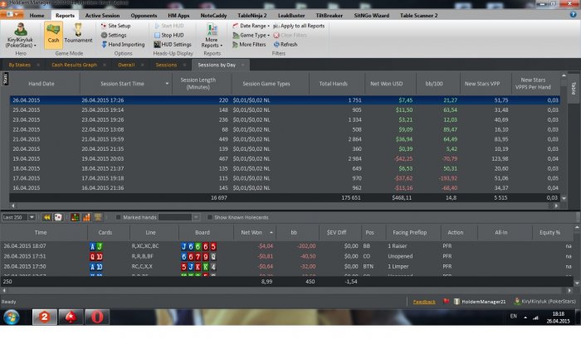
Task: Select hand at 26.04.2015 18:07
Action: pyautogui.click(x=287, y=246)
